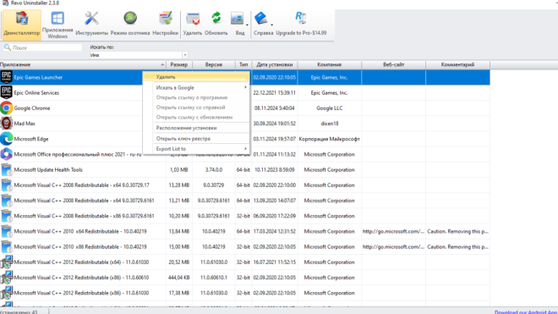This screenshot has height=314, width=558.
Task: Select Visual C++ 2008 x86 9.0.30729.6161 row
Action: point(245,216)
